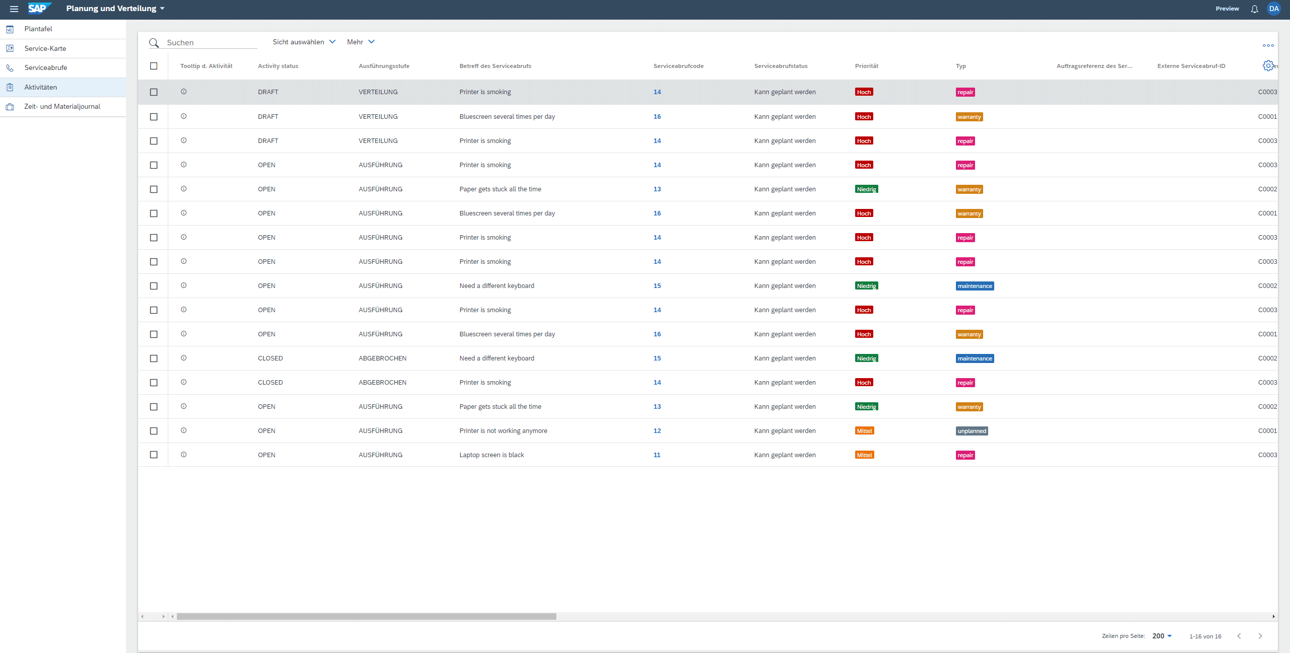Focus the Suchen search field
Screen dimensions: 1290x653
212,43
